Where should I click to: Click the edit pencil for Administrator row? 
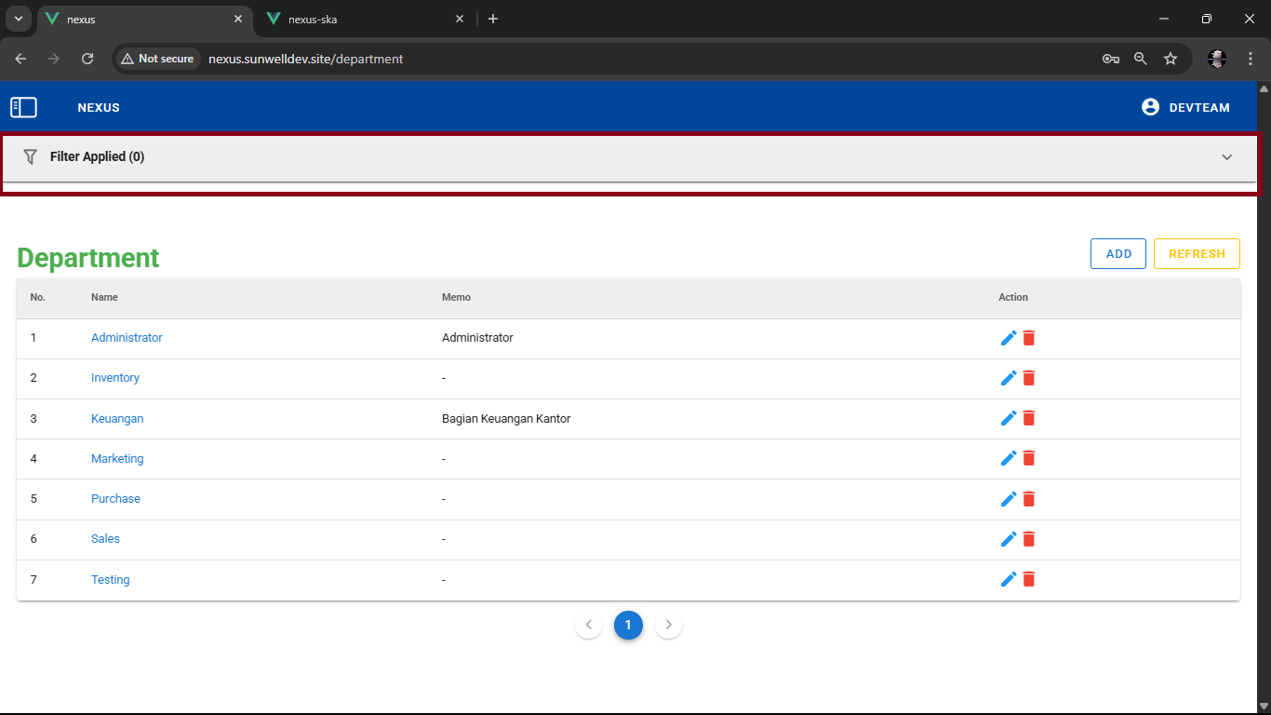tap(1008, 338)
